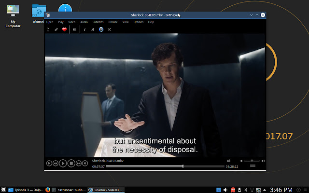Click the circular tray icon right of the clock
The image size is (309, 193).
[x=298, y=190]
